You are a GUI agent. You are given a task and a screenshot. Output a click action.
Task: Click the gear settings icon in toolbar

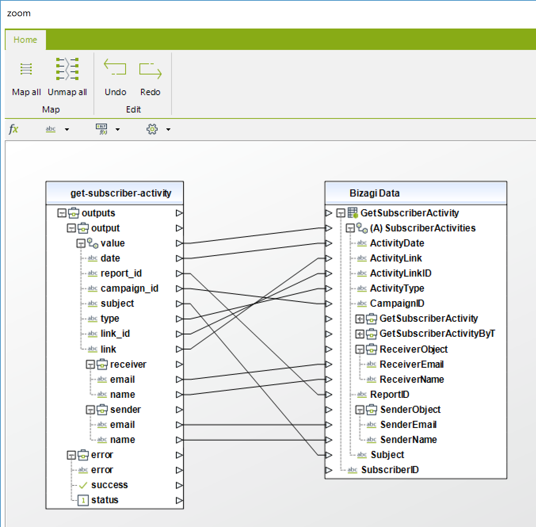(x=152, y=129)
